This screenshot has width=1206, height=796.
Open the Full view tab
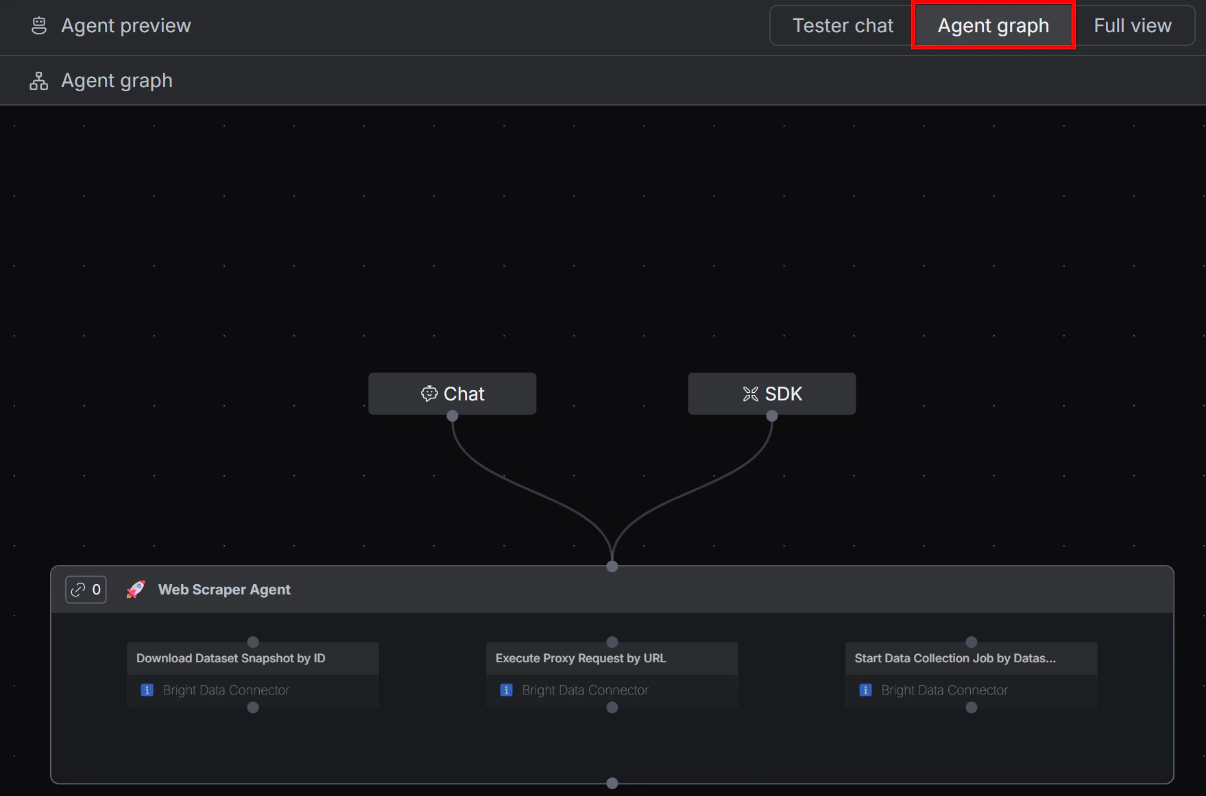(x=1133, y=25)
